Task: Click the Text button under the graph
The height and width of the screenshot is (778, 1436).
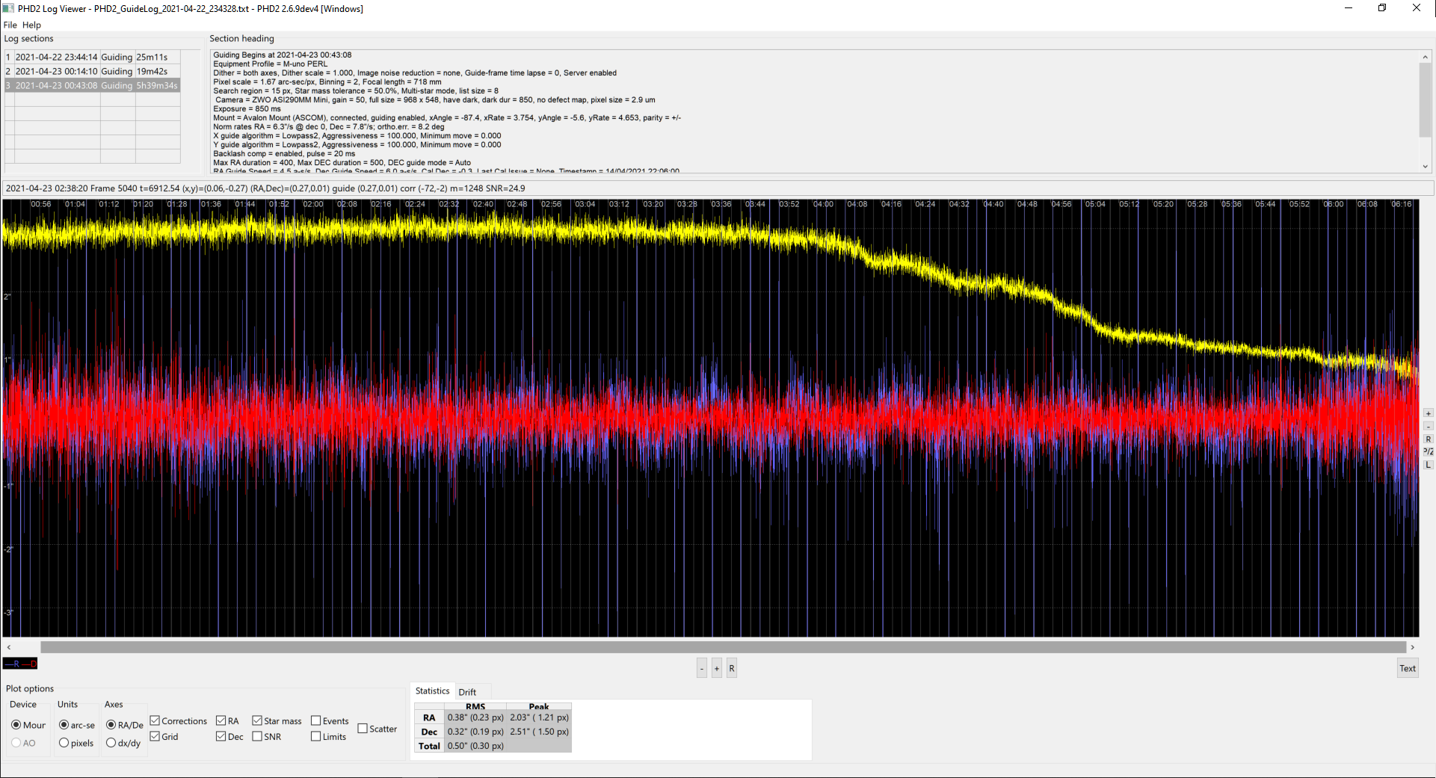Action: 1408,668
